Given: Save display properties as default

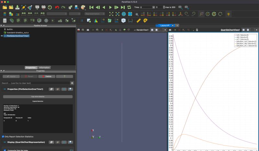Looking at the screenshot, I should (x=70, y=142).
